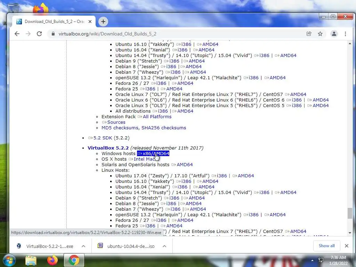The image size is (356, 267).
Task: Open Ubuntu 17.04 Zesty i386 link
Action: pos(219,176)
